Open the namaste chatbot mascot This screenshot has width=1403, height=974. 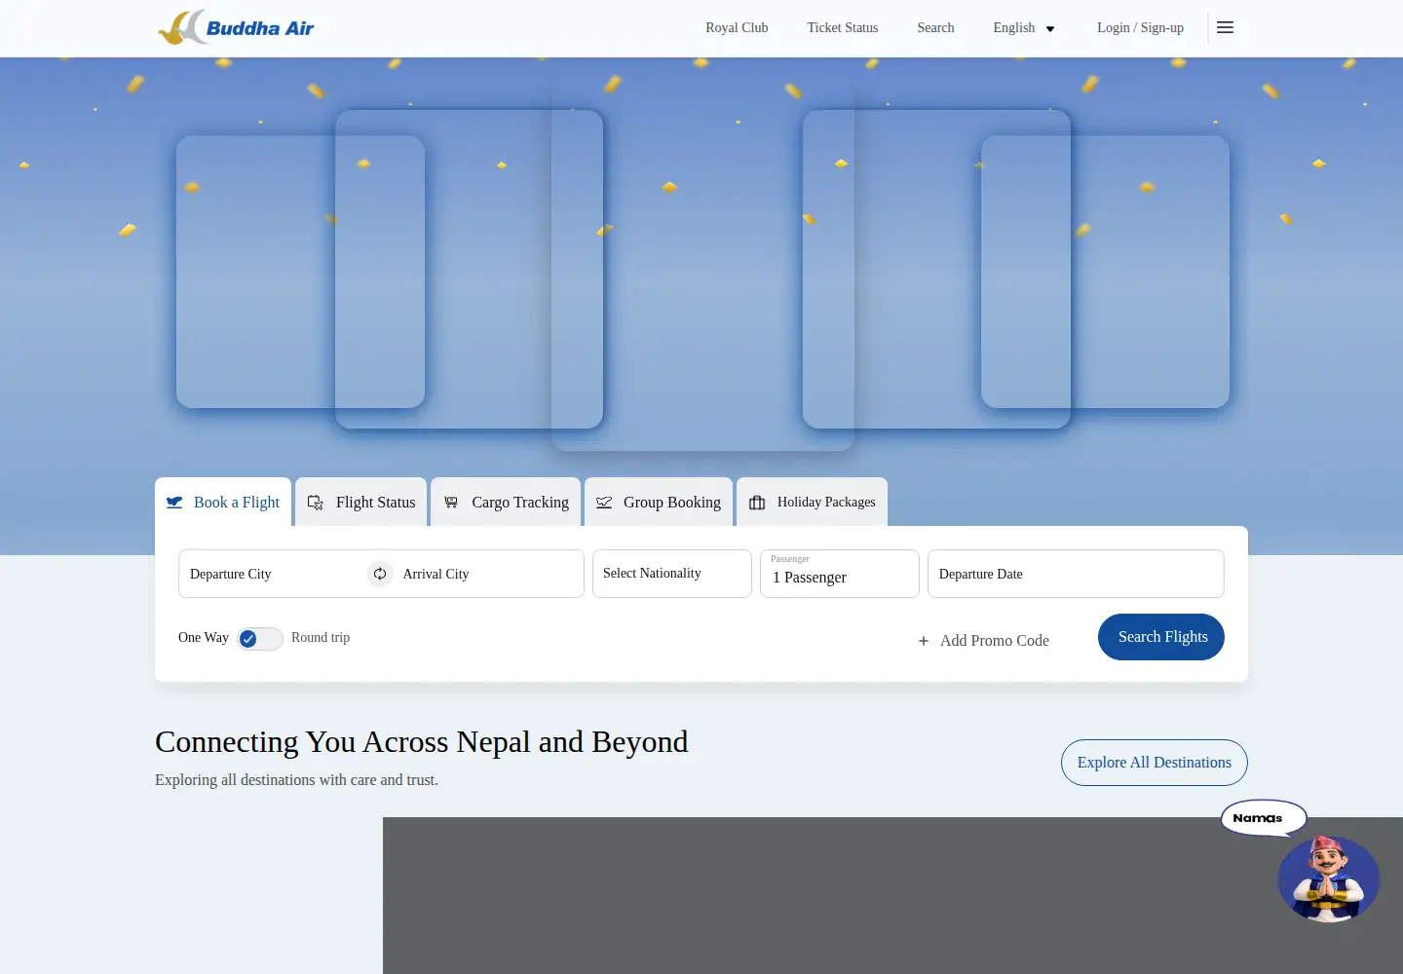[1329, 878]
